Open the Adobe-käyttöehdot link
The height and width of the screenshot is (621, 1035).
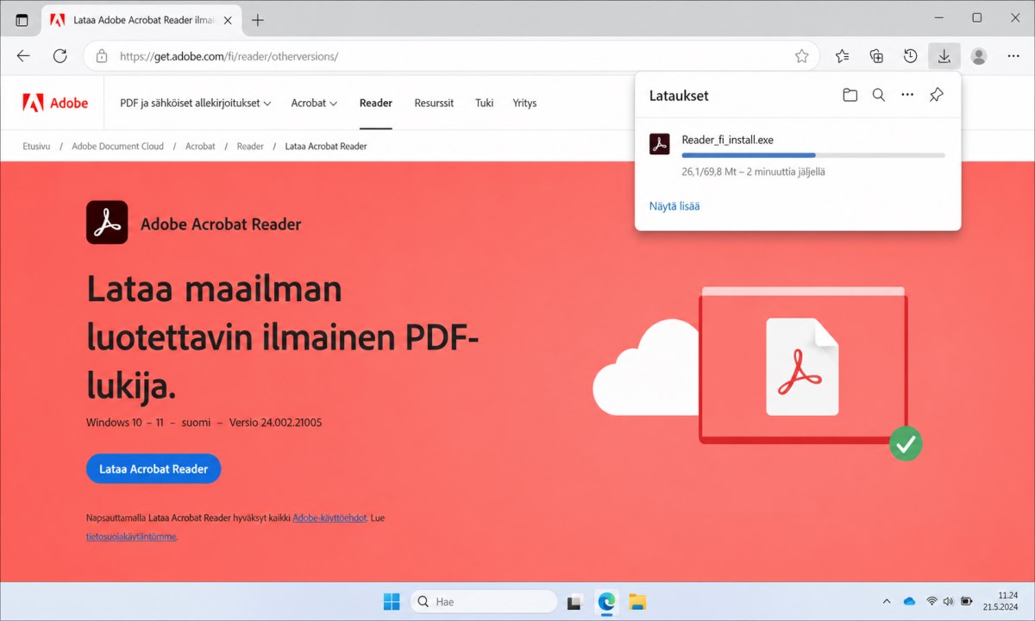point(329,518)
